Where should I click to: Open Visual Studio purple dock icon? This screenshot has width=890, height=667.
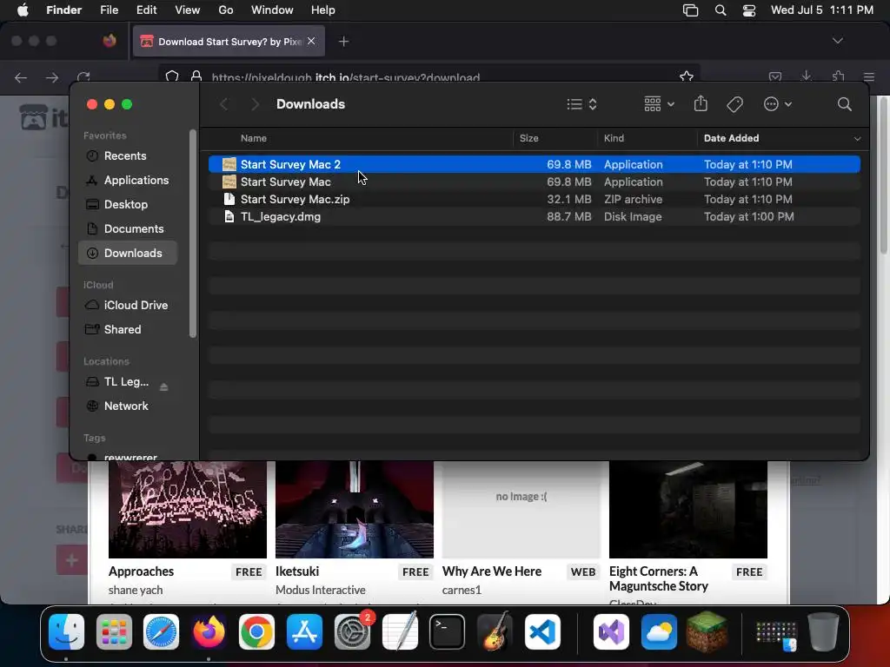click(611, 631)
